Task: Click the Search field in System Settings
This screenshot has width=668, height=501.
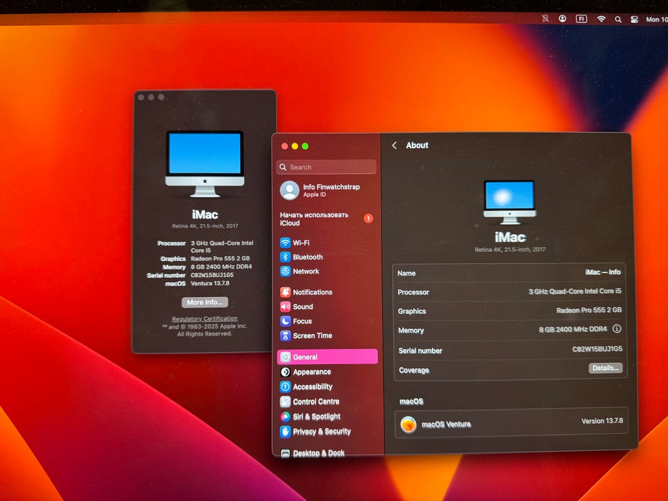Action: click(x=326, y=167)
